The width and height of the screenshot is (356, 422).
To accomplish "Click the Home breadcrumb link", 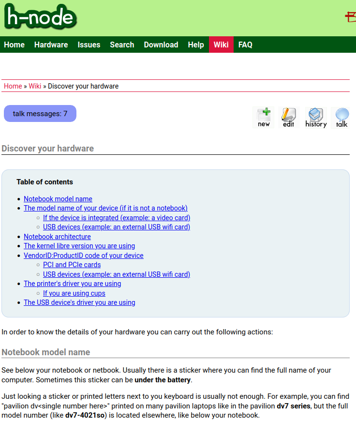I will click(x=13, y=86).
